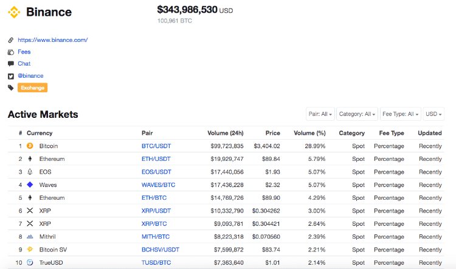Open the Chat link
The height and width of the screenshot is (269, 456).
coord(24,64)
